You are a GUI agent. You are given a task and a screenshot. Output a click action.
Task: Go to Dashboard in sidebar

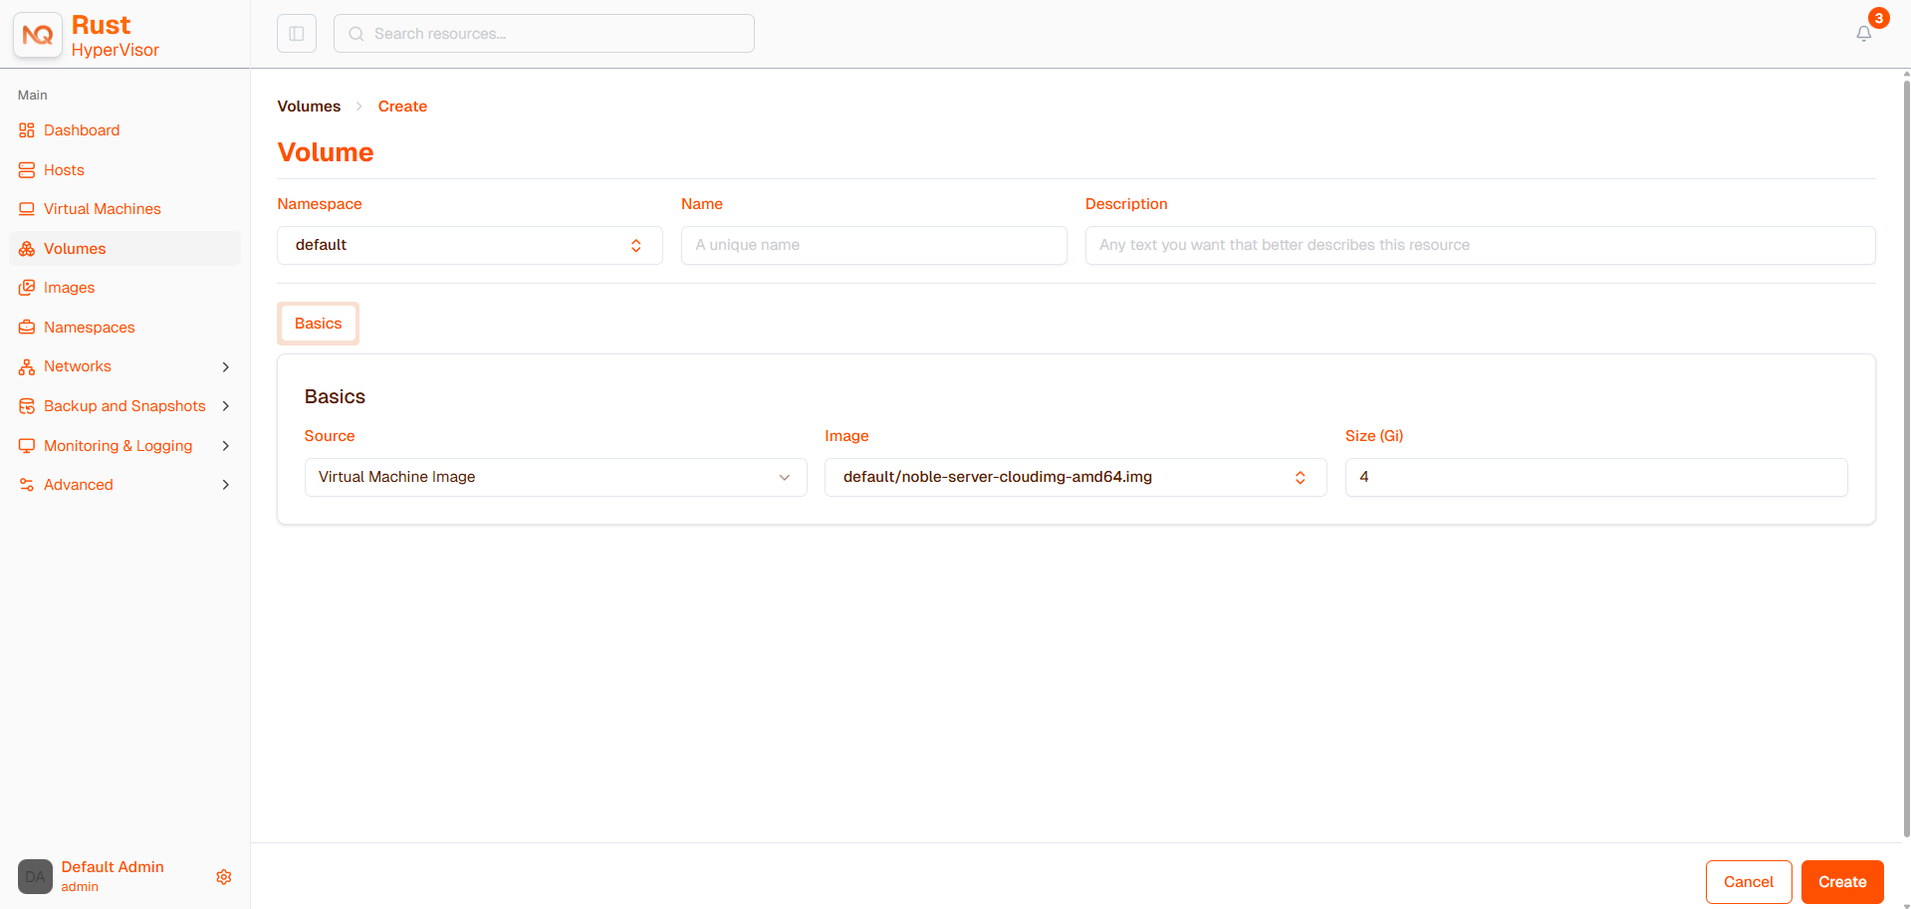coord(125,130)
